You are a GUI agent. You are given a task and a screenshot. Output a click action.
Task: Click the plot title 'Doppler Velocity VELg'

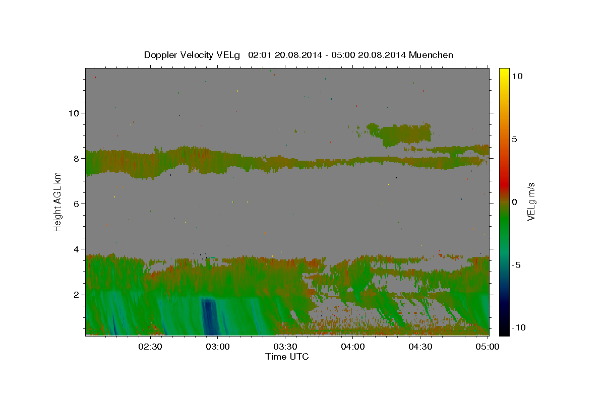coord(193,55)
